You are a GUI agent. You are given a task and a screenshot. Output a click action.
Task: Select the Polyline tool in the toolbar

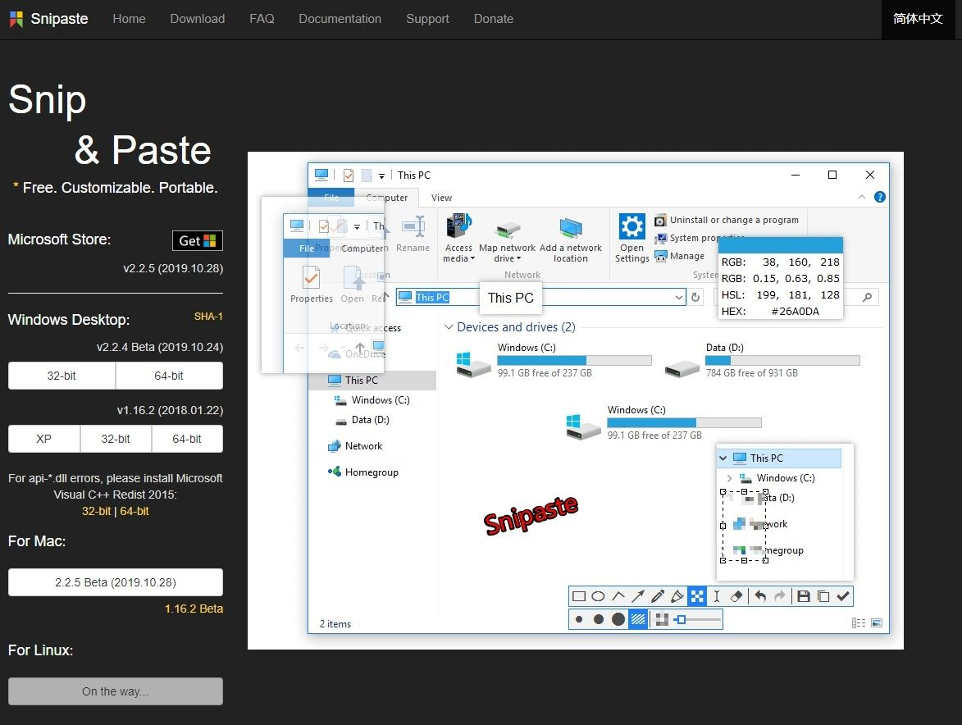[x=618, y=595]
